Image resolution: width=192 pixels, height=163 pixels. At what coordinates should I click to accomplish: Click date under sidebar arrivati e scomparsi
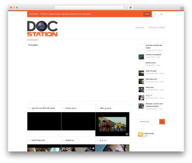click(153, 57)
